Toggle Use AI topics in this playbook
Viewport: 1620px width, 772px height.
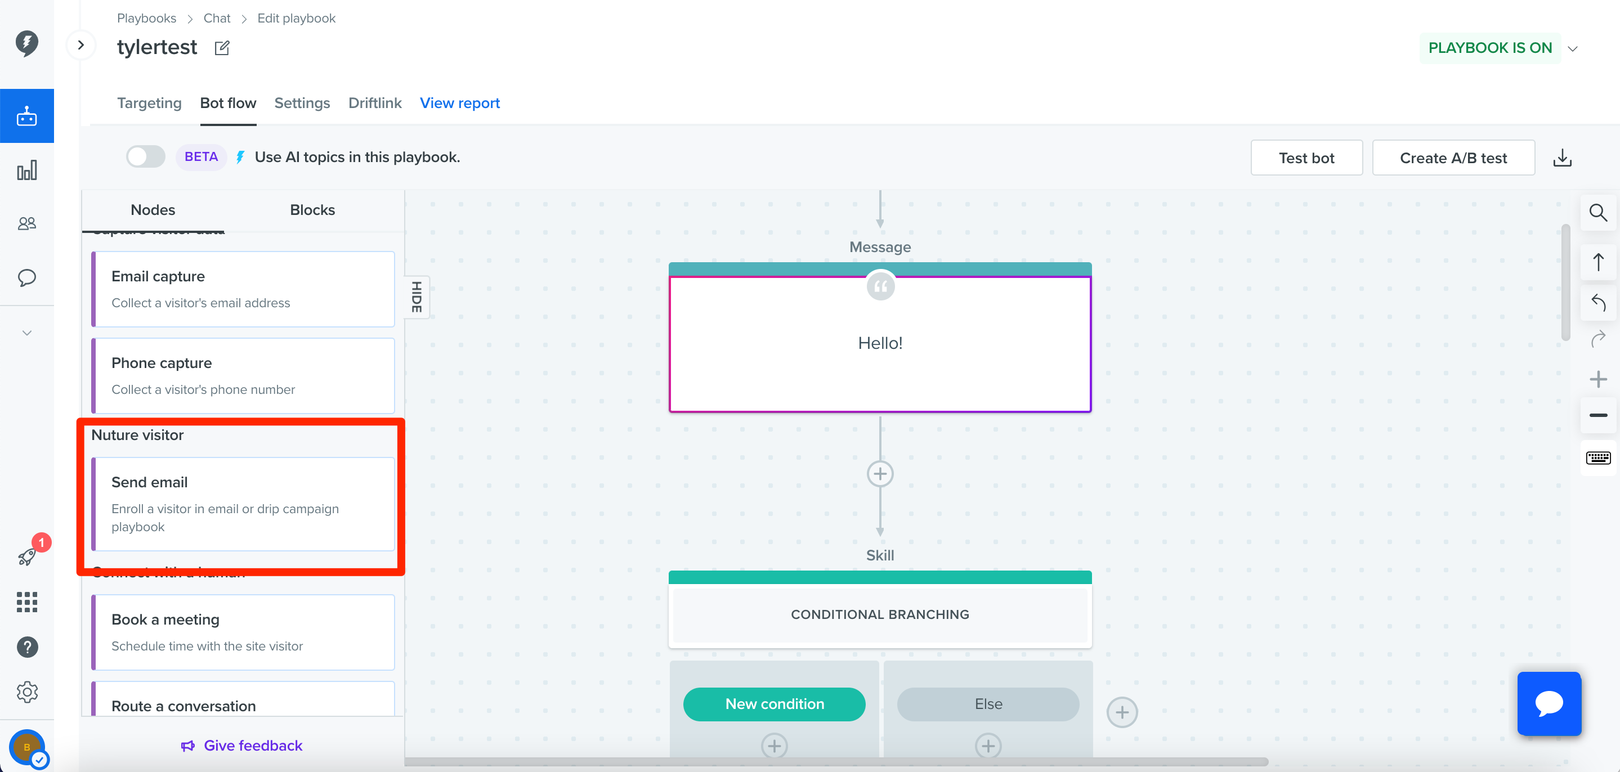(146, 156)
